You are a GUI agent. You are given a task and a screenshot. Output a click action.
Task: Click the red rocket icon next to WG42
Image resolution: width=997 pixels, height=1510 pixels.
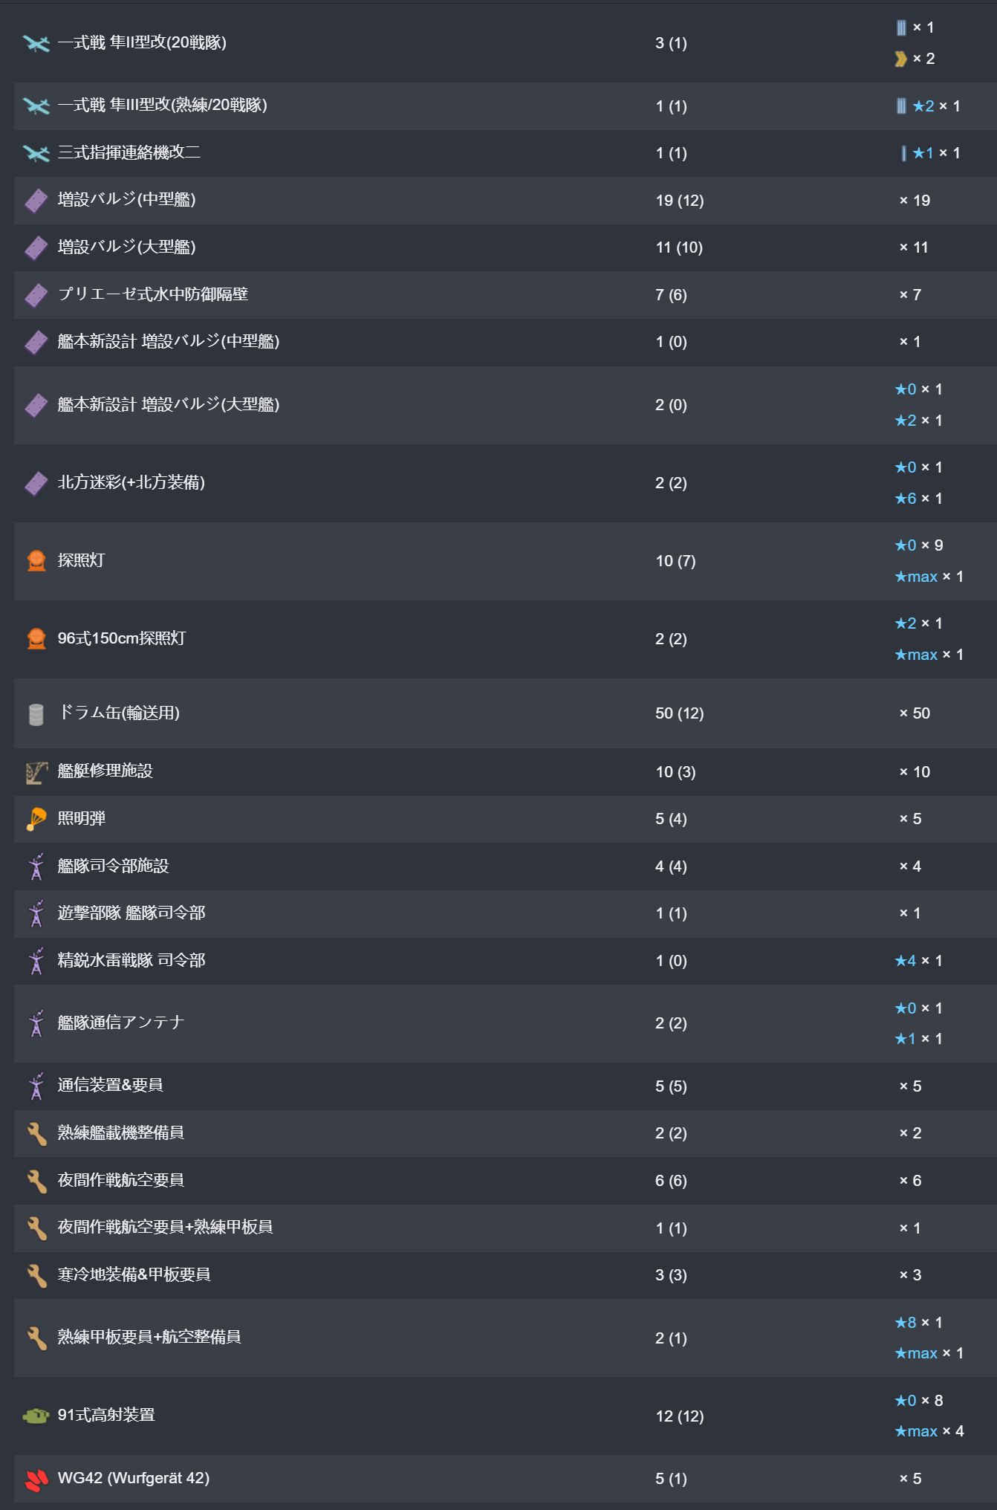[x=36, y=1479]
